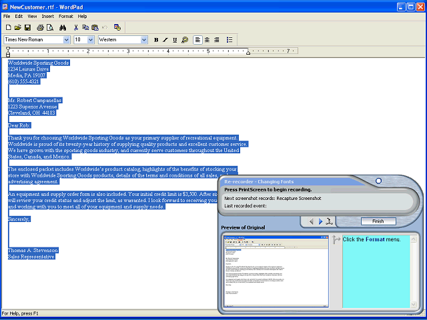Open the View menu
Image resolution: width=427 pixels, height=320 pixels.
pos(32,16)
